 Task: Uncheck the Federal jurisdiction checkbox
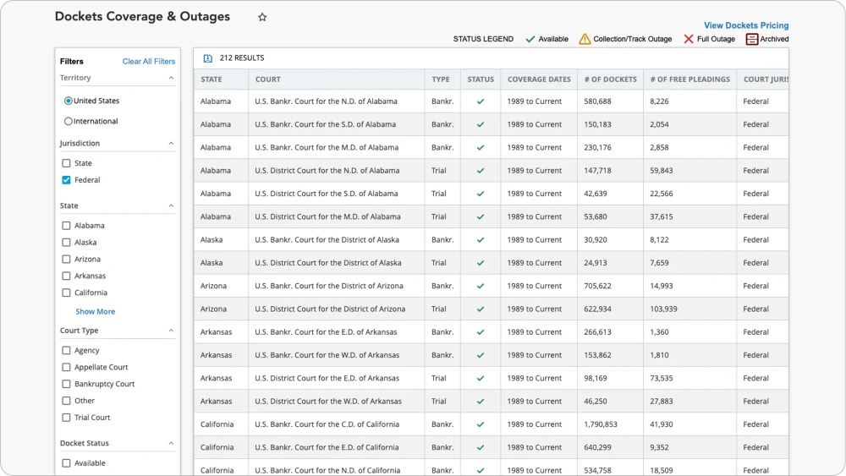coord(66,180)
